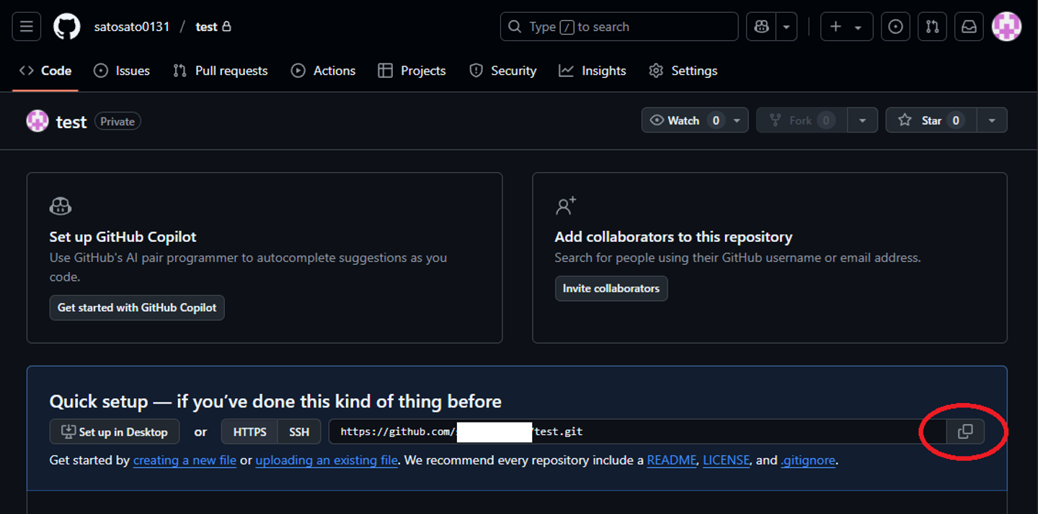Follow the creating a new file link
Screen dimensions: 1038x514
pyautogui.click(x=185, y=460)
